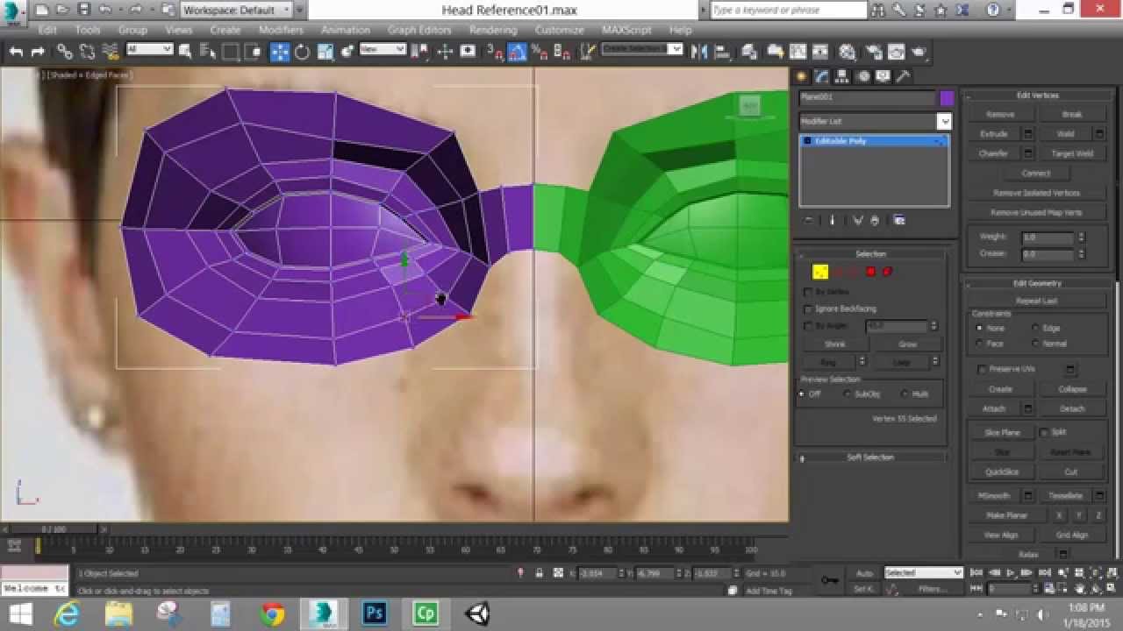Open the Animation menu
This screenshot has width=1123, height=631.
pyautogui.click(x=345, y=30)
